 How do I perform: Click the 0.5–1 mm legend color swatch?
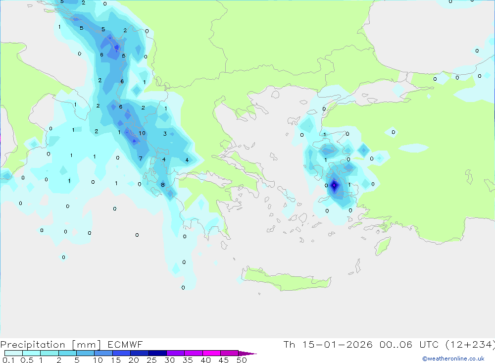click(x=31, y=353)
